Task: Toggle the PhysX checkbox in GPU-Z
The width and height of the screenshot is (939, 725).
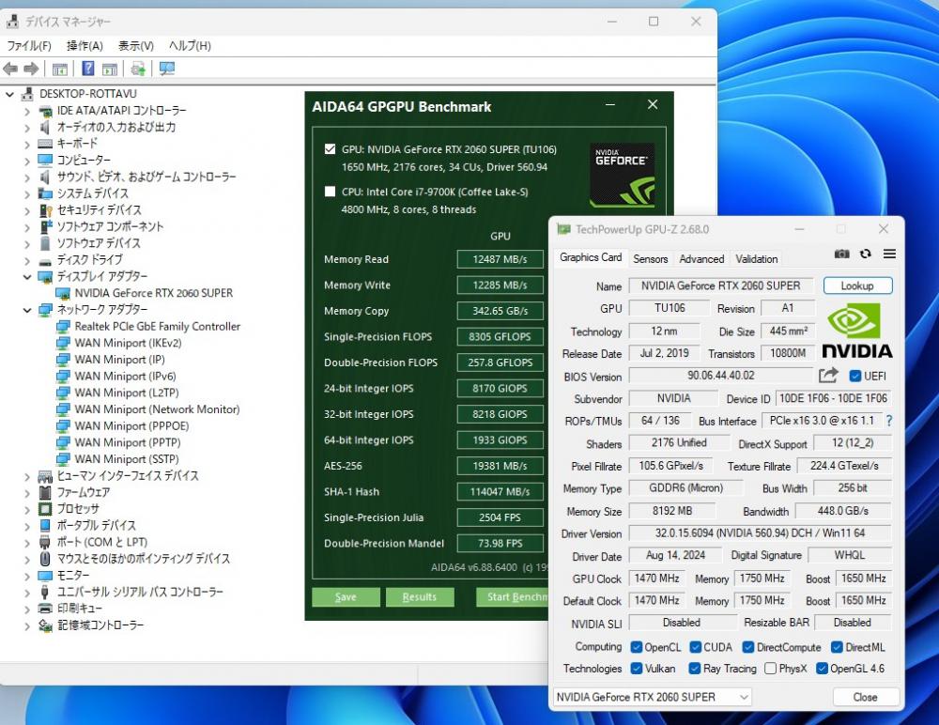Action: 771,669
